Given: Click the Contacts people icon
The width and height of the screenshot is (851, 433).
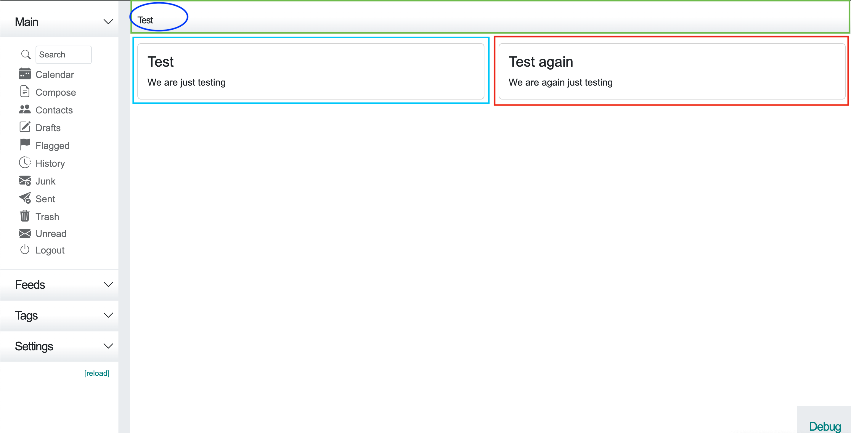Looking at the screenshot, I should [25, 109].
